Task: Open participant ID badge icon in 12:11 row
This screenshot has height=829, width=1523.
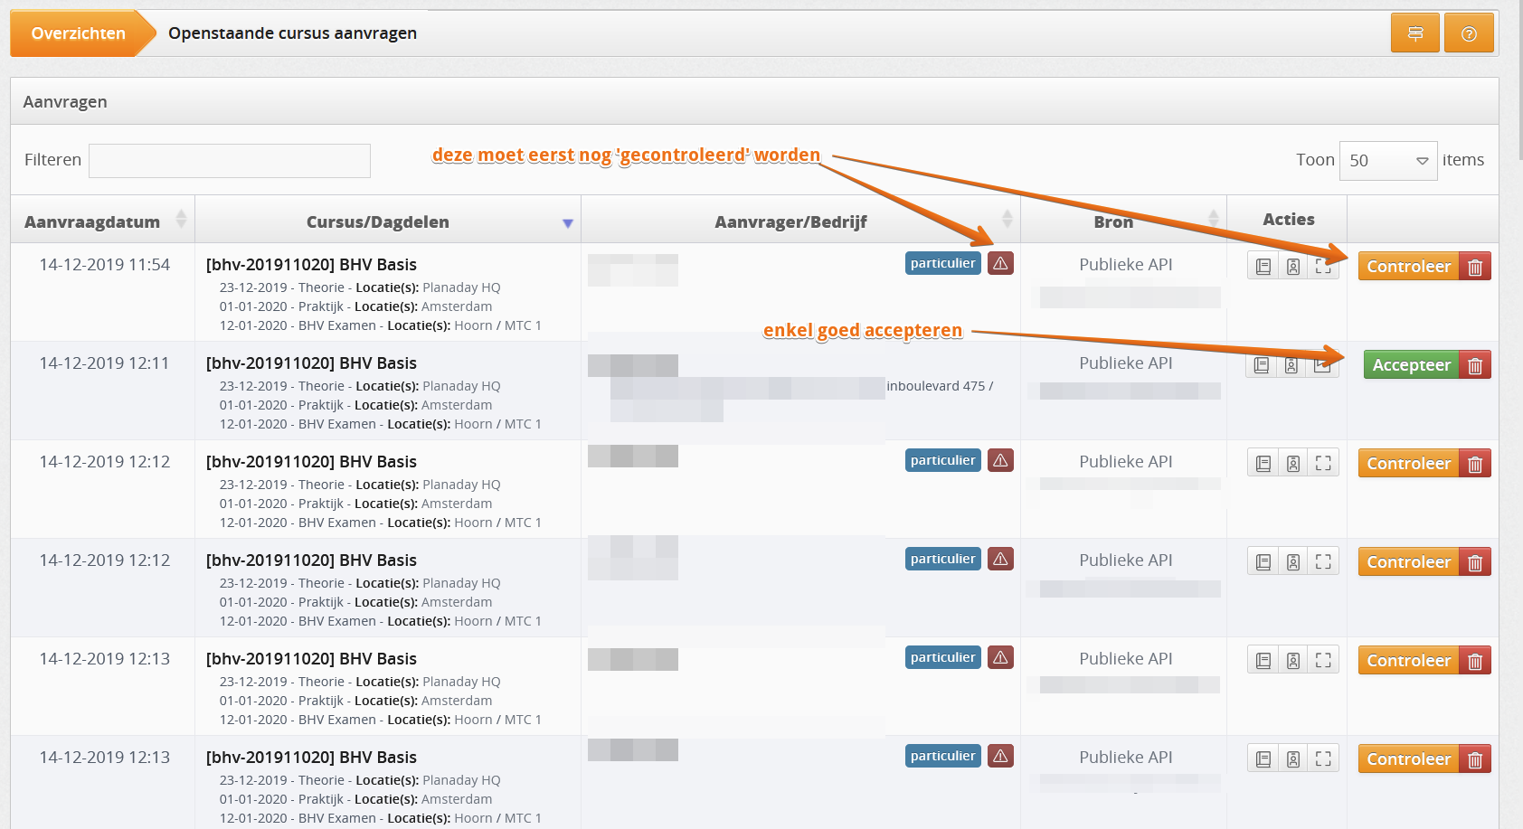Action: [x=1291, y=365]
